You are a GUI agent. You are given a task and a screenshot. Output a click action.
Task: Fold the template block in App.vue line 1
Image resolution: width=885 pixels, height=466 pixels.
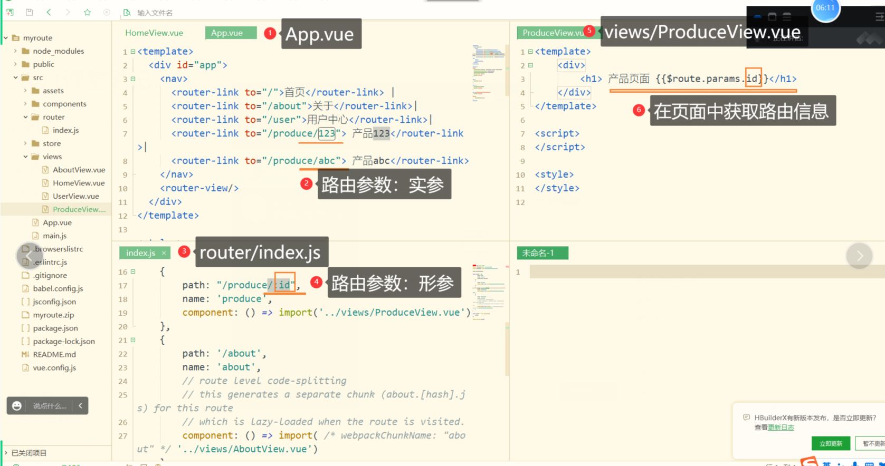(133, 52)
